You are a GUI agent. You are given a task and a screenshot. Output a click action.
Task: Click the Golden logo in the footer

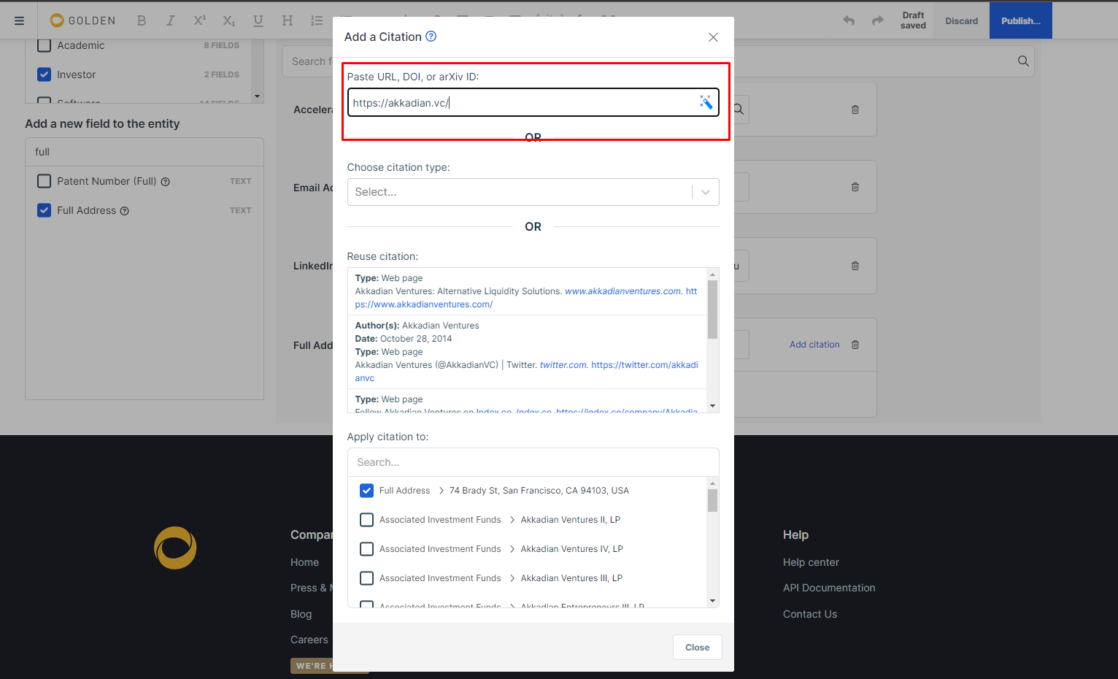click(175, 548)
